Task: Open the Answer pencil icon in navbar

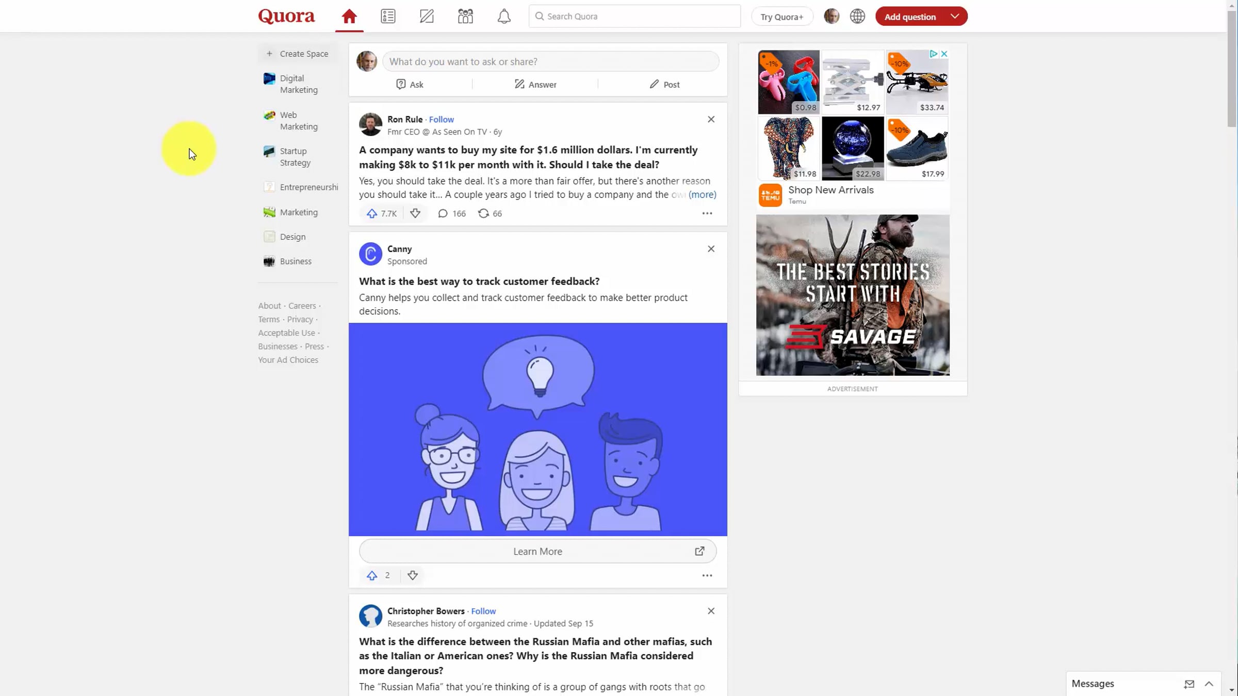Action: (427, 16)
